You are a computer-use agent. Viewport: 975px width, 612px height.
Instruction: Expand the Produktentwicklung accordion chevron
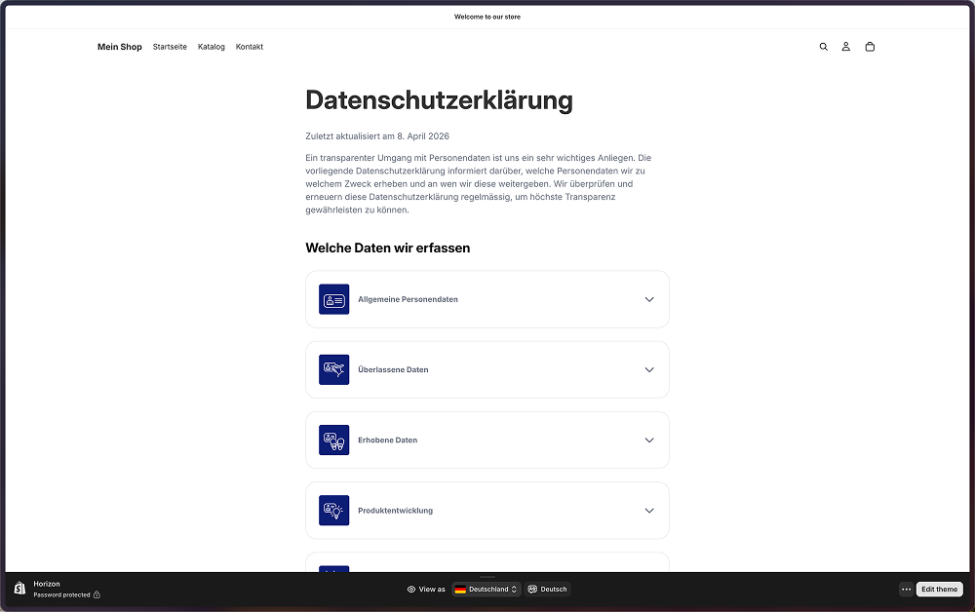coord(649,510)
